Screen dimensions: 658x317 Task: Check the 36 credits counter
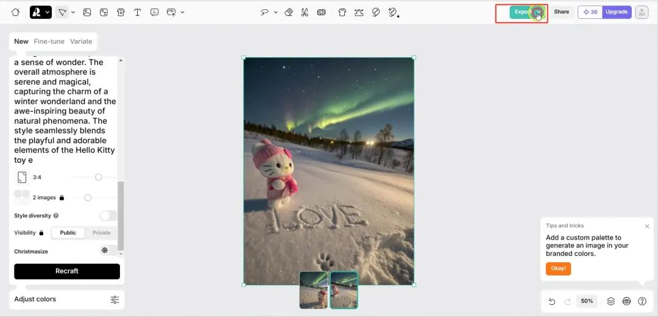[590, 12]
